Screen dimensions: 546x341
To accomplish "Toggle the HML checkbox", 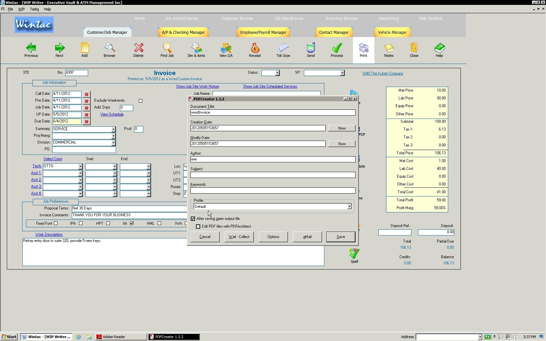I will [x=159, y=223].
